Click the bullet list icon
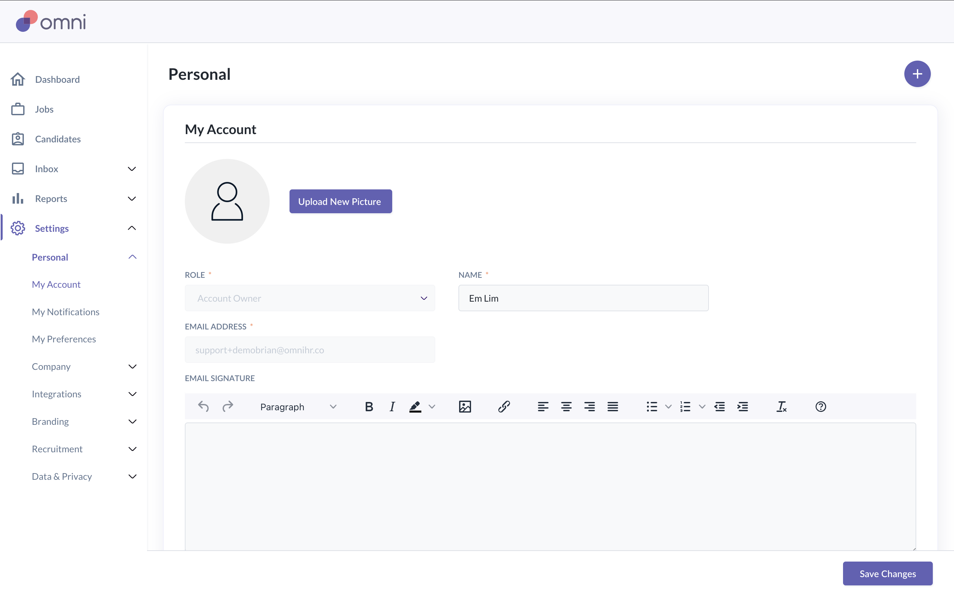954x596 pixels. click(x=652, y=406)
